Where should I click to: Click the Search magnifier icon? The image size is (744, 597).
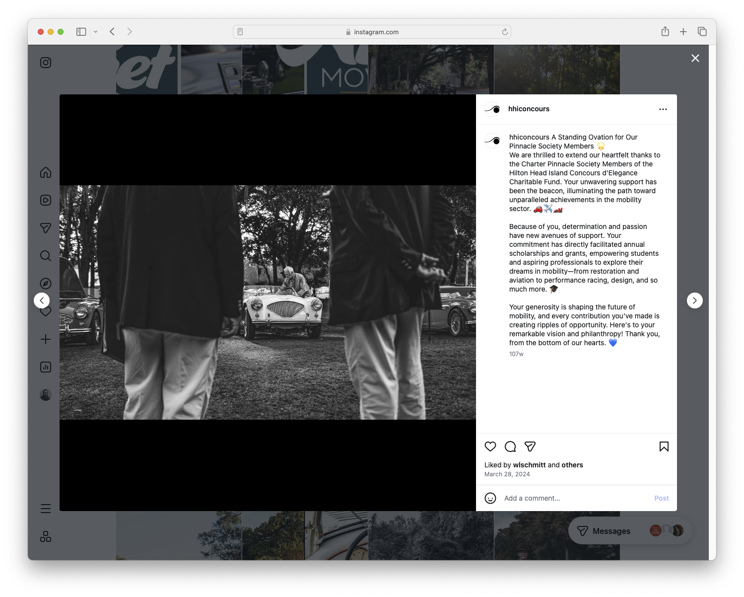click(45, 256)
